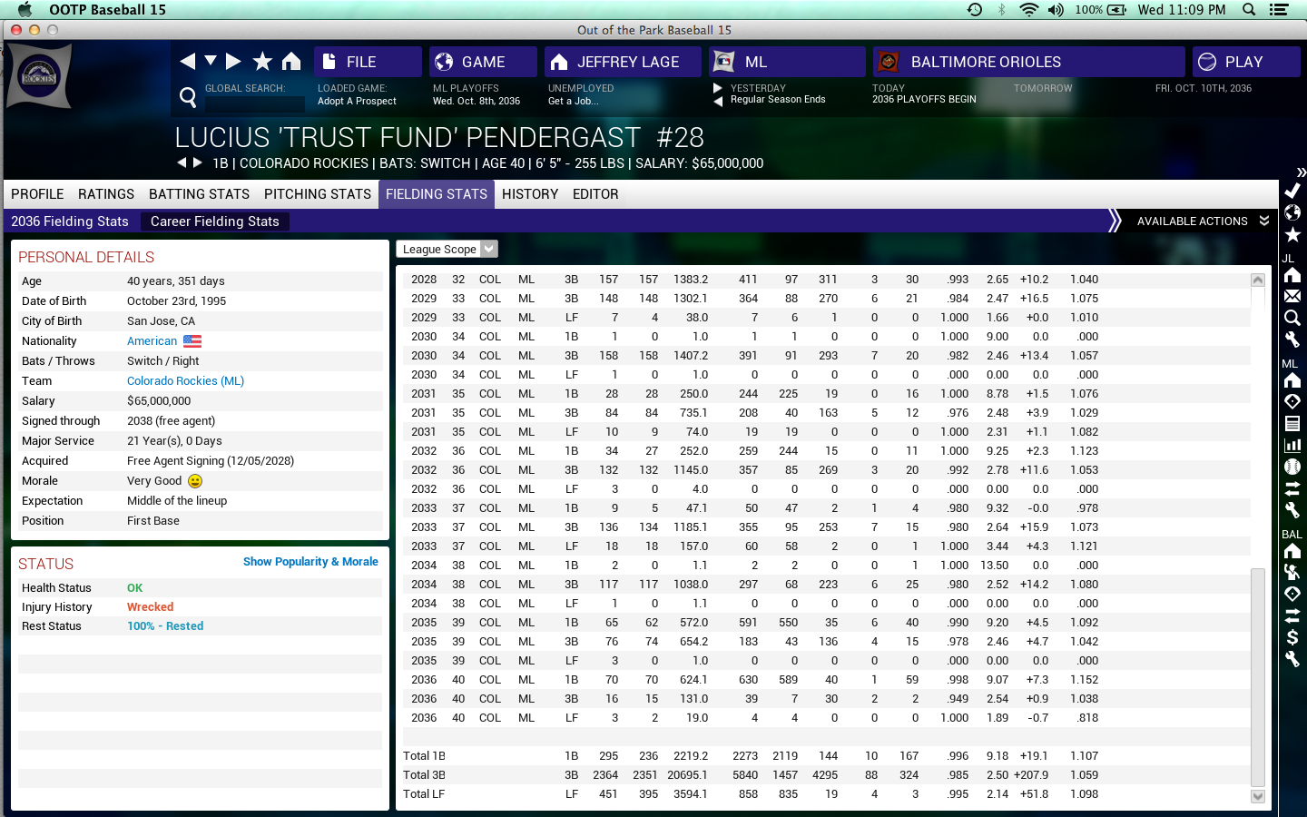Go back using the top-left navigation arrow
The image size is (1307, 817).
coord(187,62)
